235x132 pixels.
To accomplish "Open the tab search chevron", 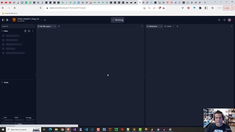I will click(x=215, y=2).
